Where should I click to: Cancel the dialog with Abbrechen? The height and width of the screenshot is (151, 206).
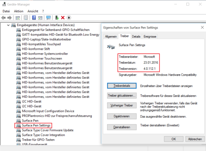(195, 139)
